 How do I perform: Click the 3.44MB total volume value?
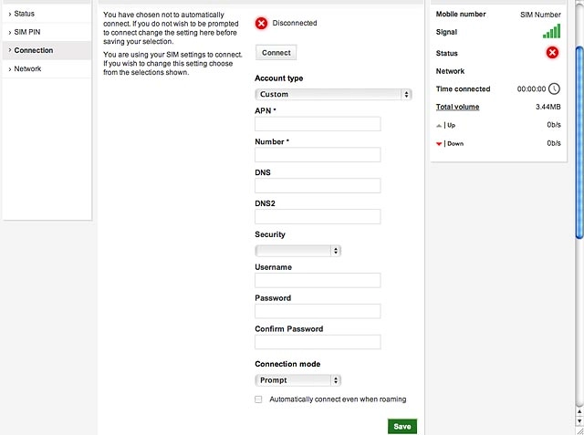(547, 107)
